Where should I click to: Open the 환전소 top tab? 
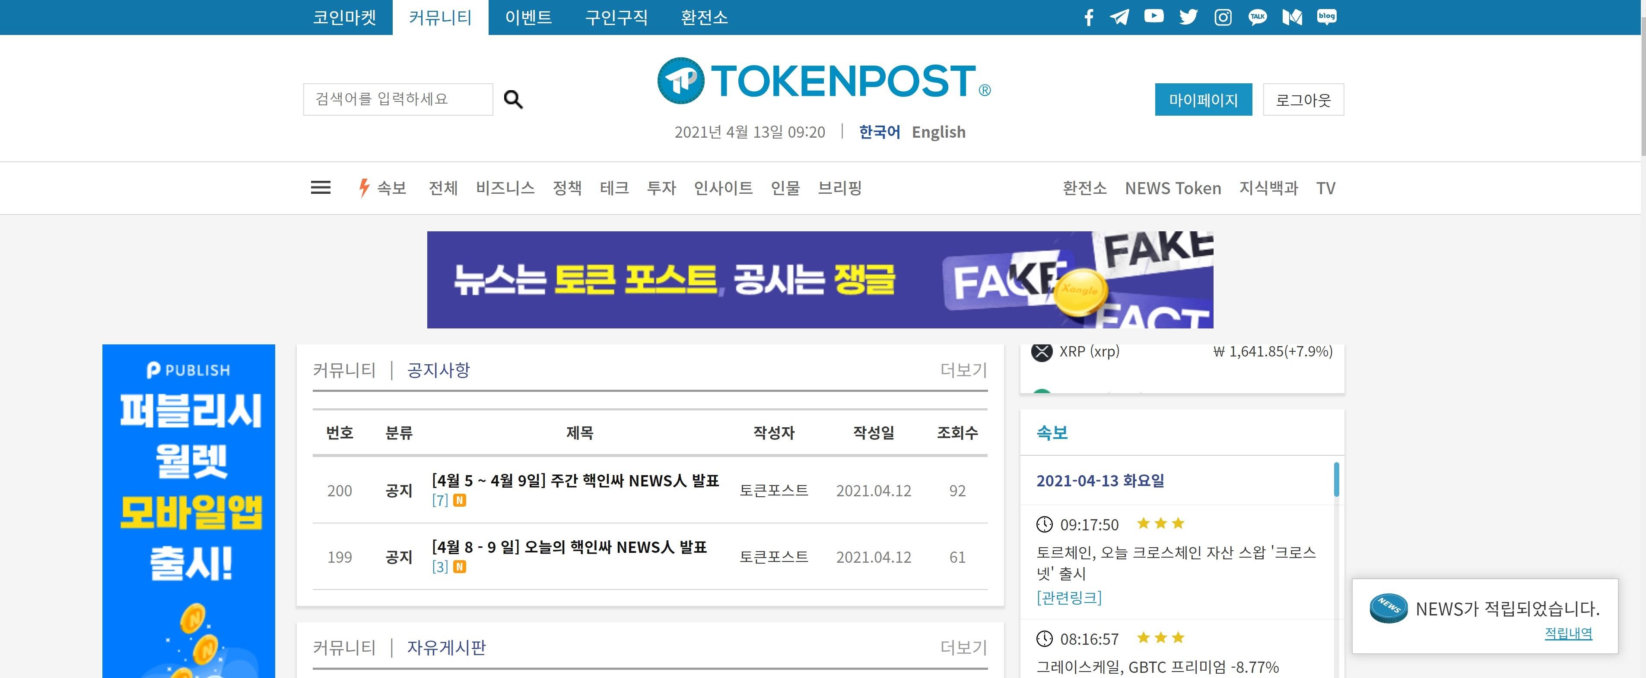click(x=704, y=17)
